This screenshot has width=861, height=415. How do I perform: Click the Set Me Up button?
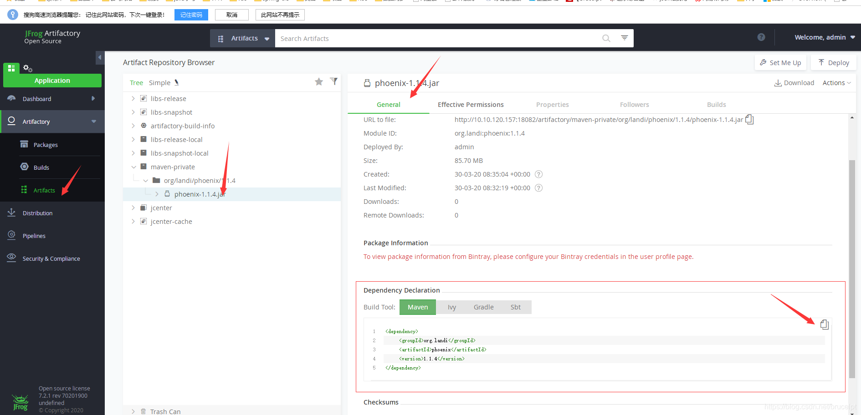(780, 62)
